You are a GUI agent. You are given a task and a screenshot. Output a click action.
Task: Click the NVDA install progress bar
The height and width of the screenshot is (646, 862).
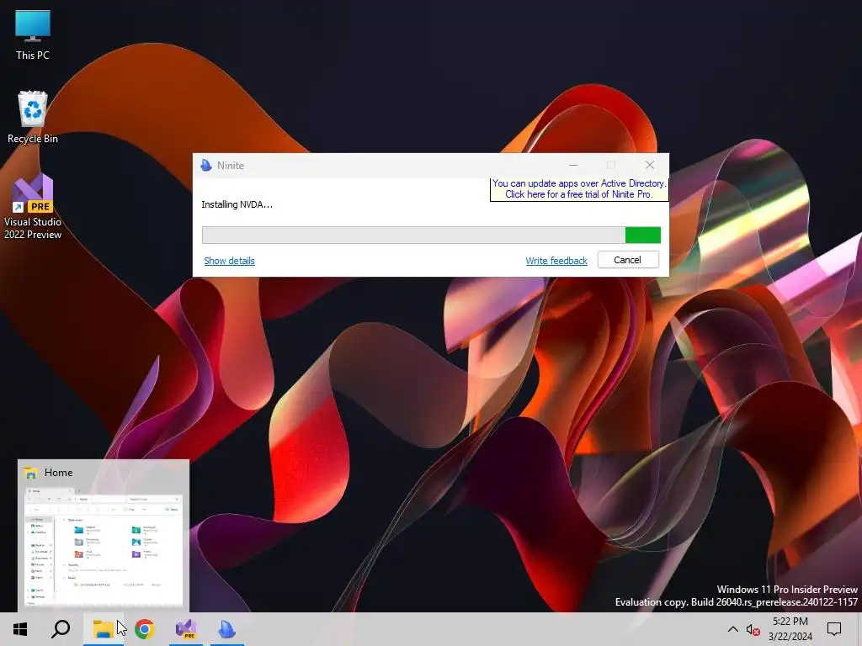431,236
